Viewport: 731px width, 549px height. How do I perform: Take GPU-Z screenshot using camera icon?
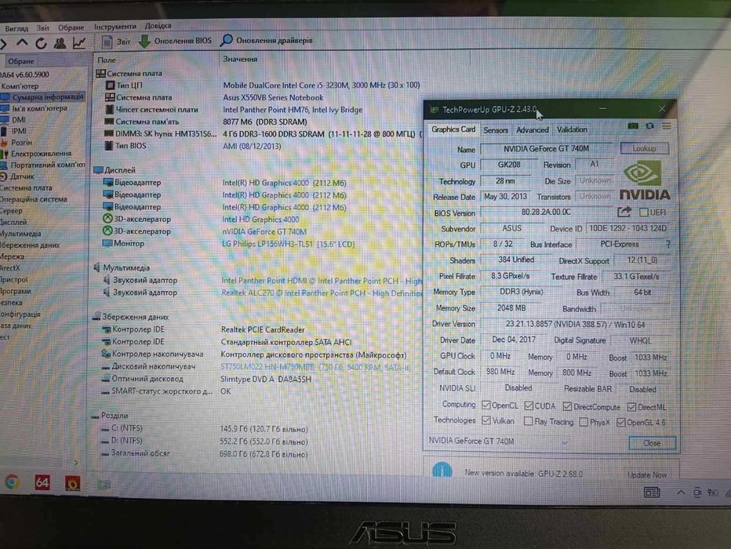click(633, 125)
